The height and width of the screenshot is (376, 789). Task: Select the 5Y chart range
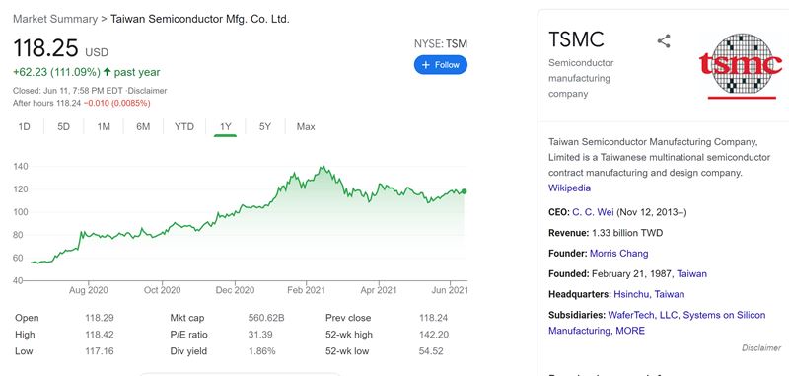(265, 127)
